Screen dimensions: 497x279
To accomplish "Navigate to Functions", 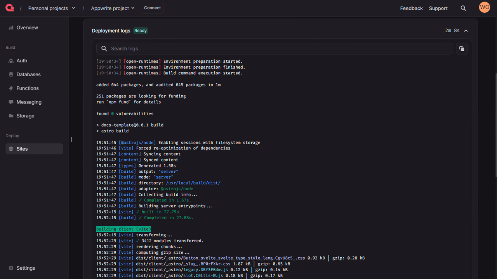I will coord(34,88).
